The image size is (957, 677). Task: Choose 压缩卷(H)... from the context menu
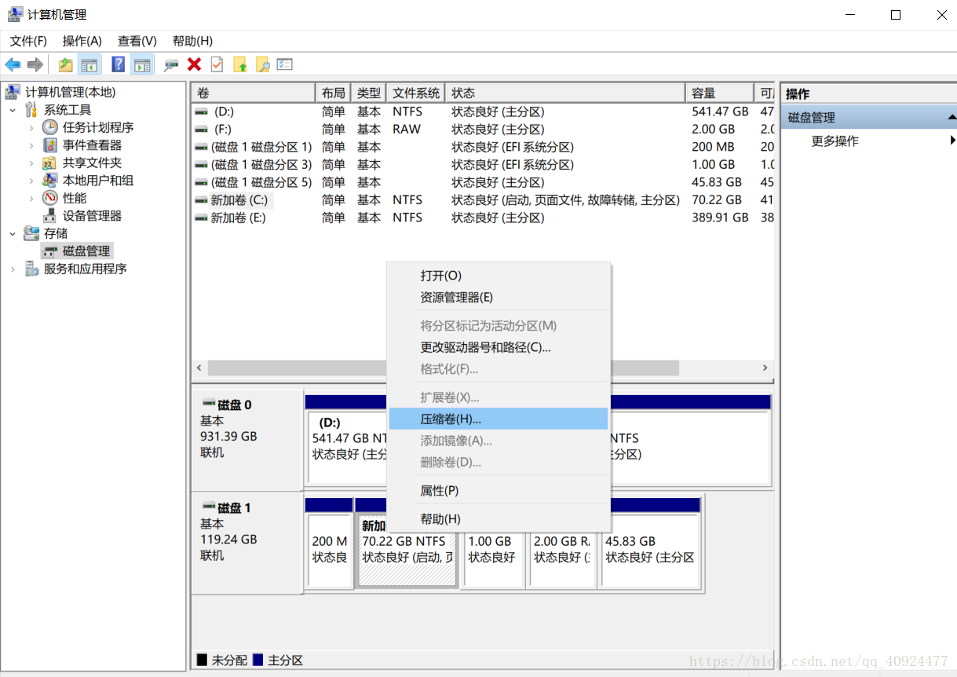(x=499, y=419)
